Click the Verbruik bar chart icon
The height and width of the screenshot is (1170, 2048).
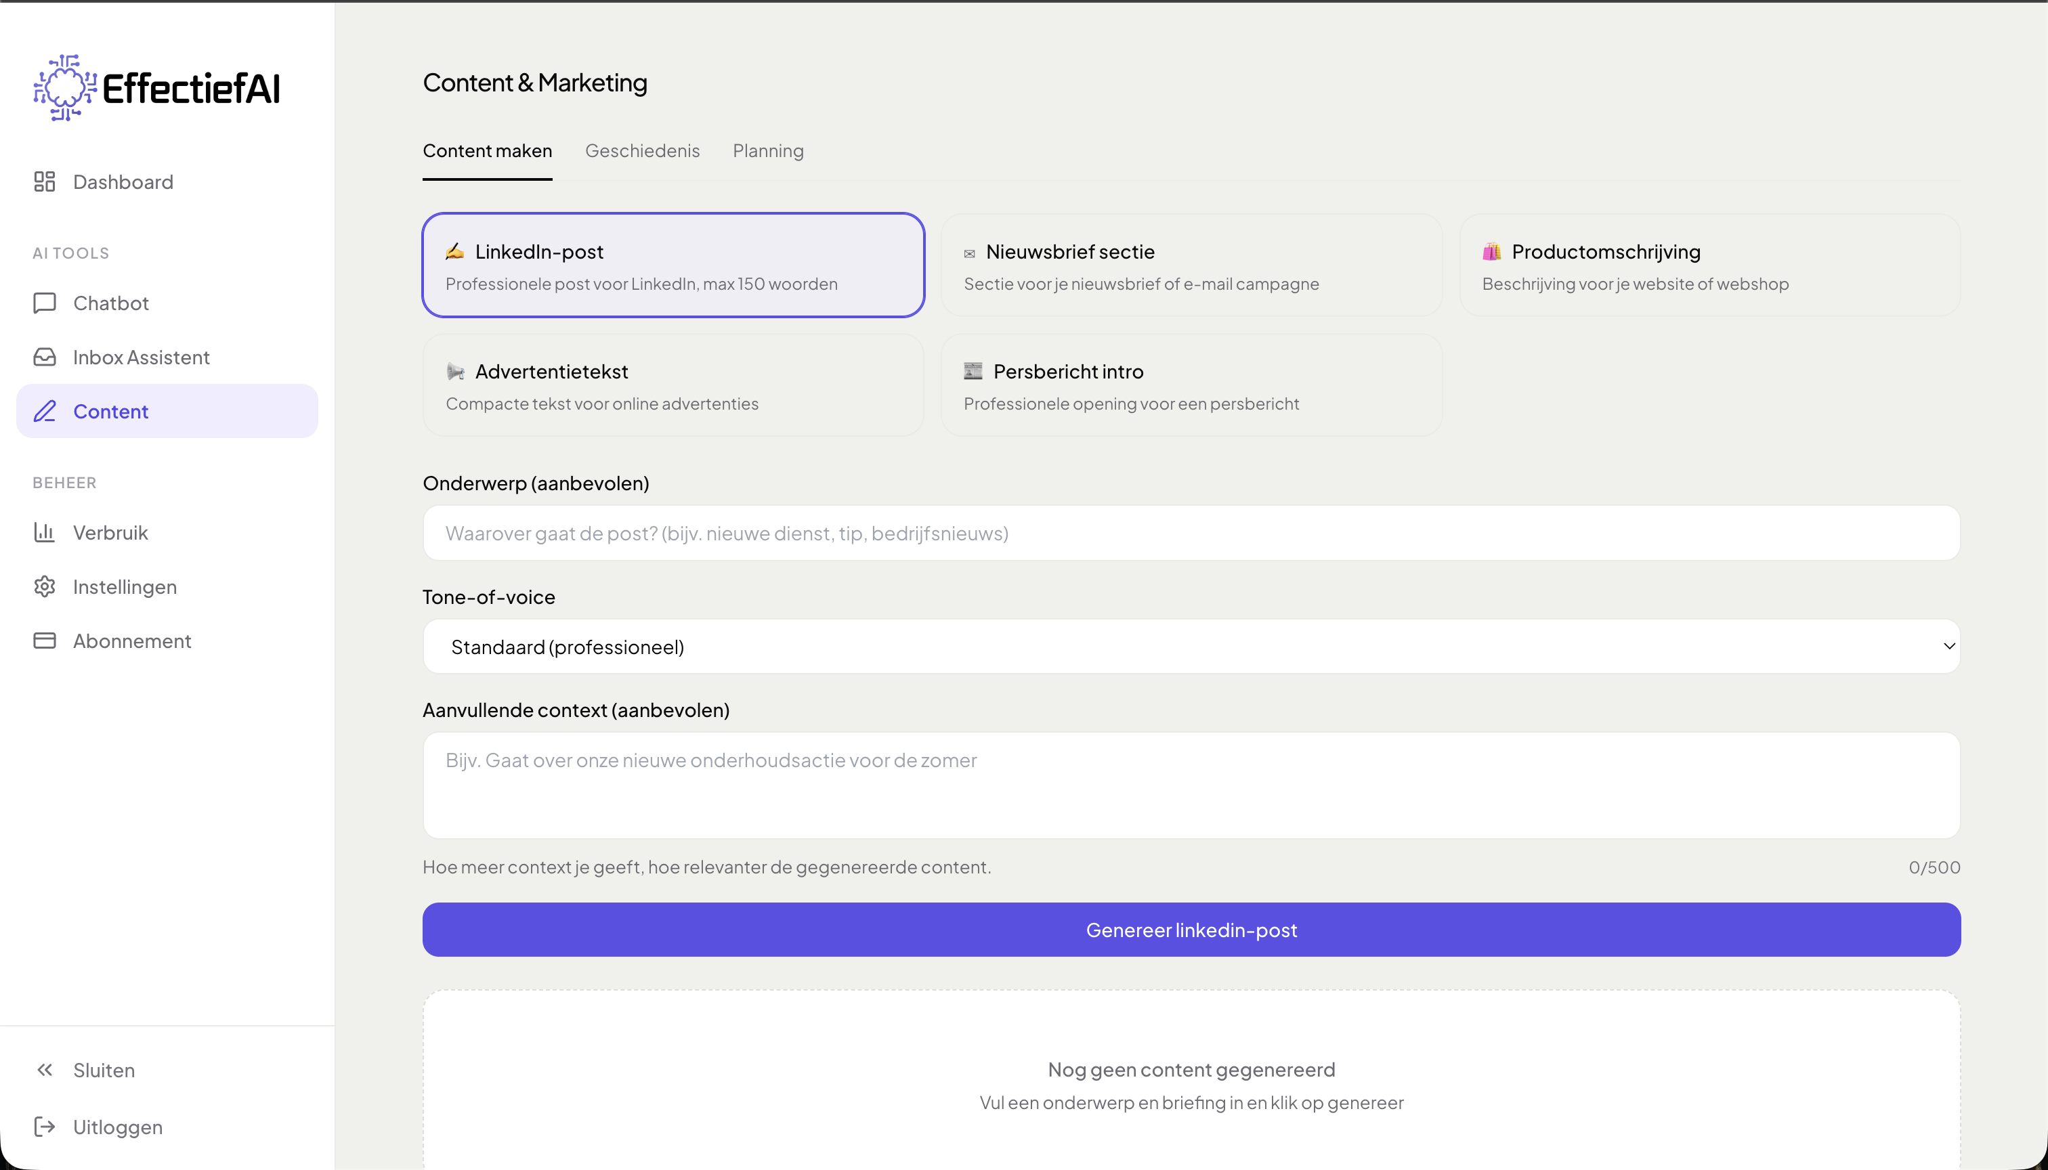point(45,532)
